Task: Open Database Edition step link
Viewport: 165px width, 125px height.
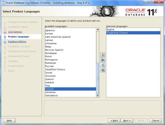Action: point(17,42)
